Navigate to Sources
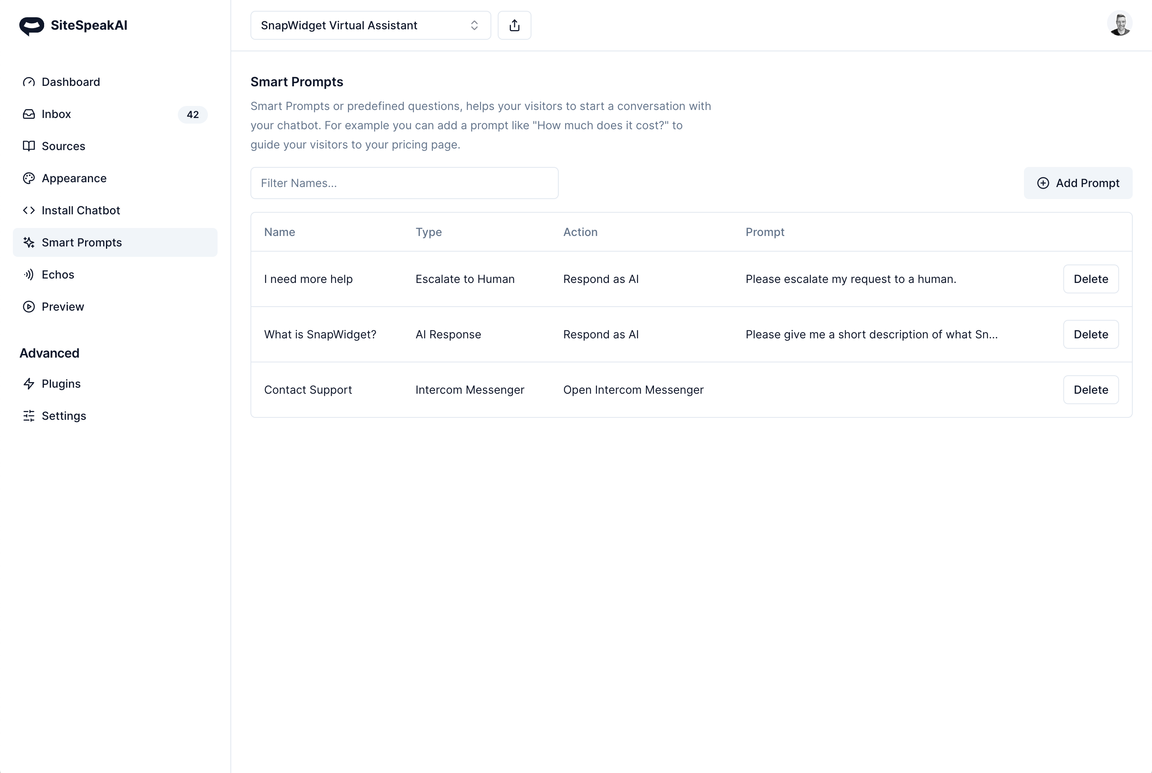 [x=115, y=146]
